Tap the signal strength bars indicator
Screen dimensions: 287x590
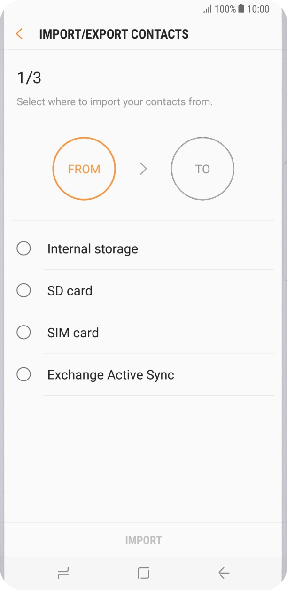tap(207, 9)
